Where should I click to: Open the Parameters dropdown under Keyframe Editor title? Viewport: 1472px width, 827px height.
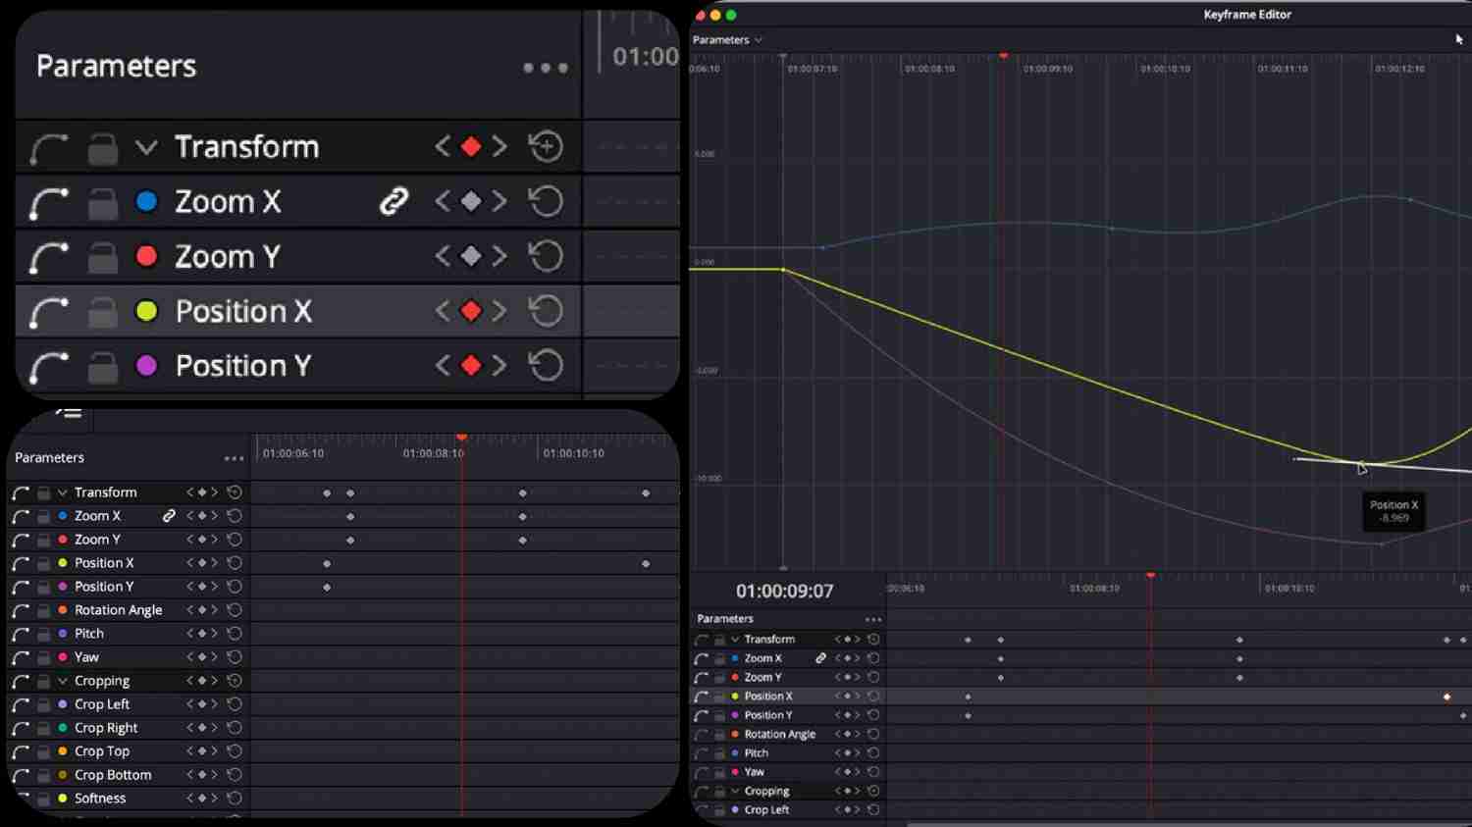pyautogui.click(x=727, y=40)
